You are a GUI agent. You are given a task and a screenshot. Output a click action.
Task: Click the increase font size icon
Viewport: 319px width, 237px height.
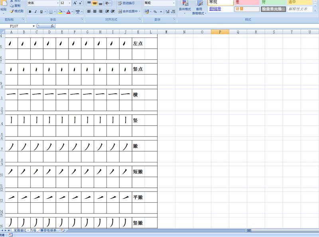75,3
